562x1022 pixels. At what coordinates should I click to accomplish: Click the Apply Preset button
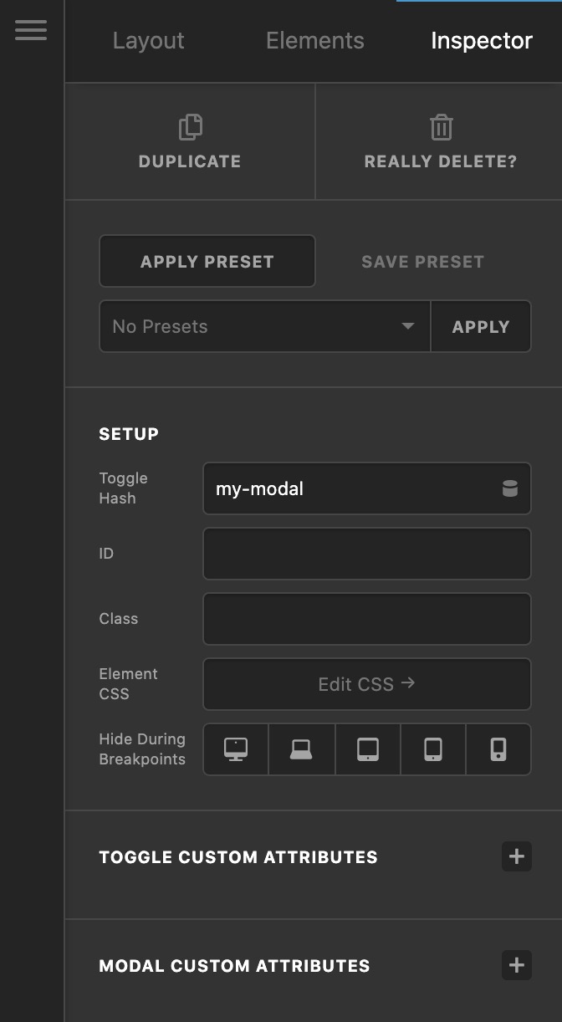(207, 261)
